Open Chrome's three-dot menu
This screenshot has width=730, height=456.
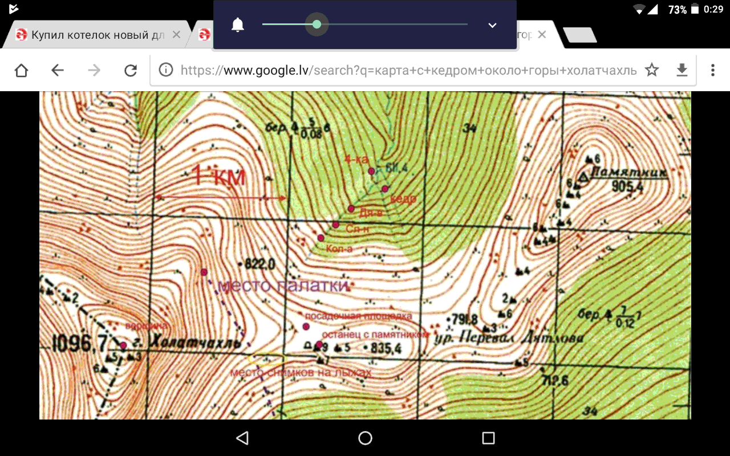(x=713, y=70)
